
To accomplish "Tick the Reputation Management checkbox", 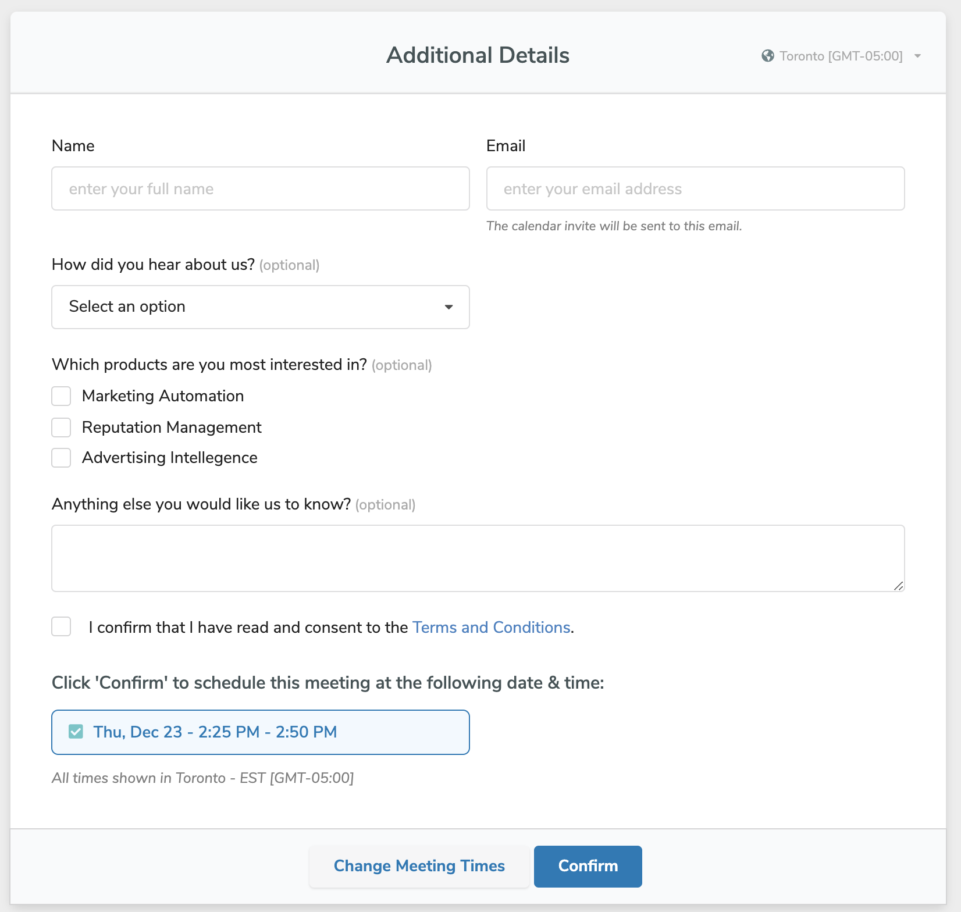I will [61, 427].
